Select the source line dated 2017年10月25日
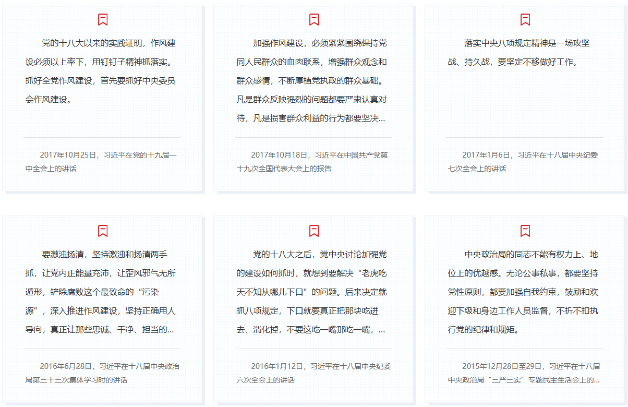This screenshot has height=407, width=628. (102, 162)
